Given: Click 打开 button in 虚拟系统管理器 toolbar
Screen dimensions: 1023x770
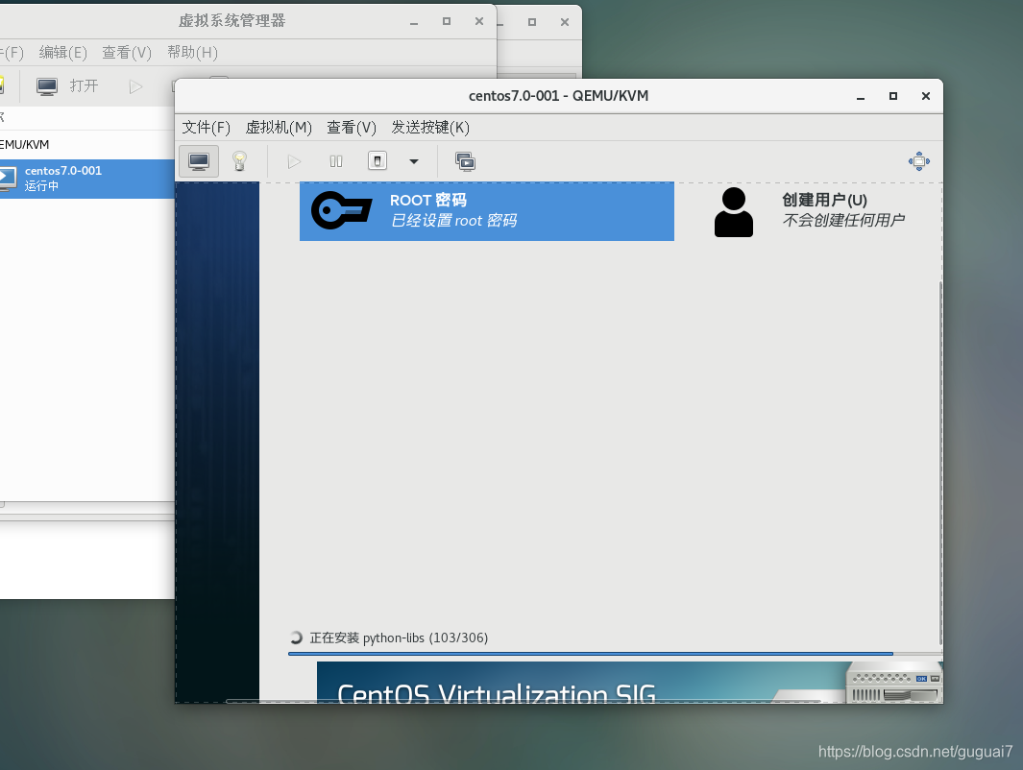Looking at the screenshot, I should click(84, 86).
